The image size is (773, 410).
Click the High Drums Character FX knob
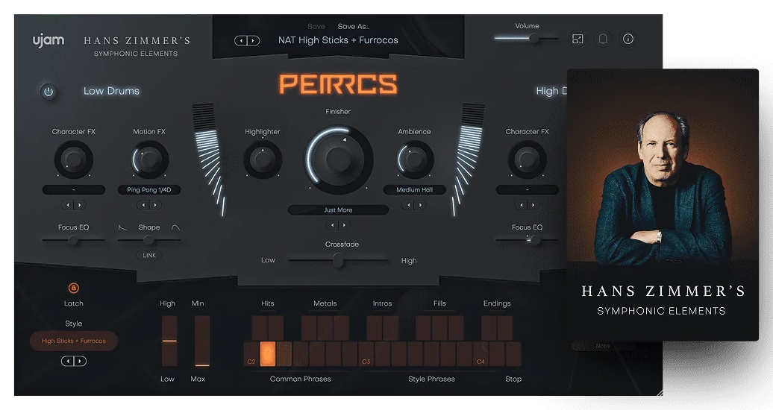pos(527,160)
